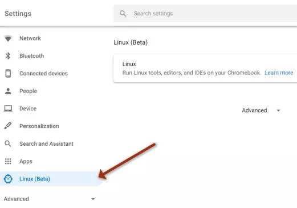Viewport: 297px width, 208px height.
Task: Click the Linux row in the card
Action: 205,69
